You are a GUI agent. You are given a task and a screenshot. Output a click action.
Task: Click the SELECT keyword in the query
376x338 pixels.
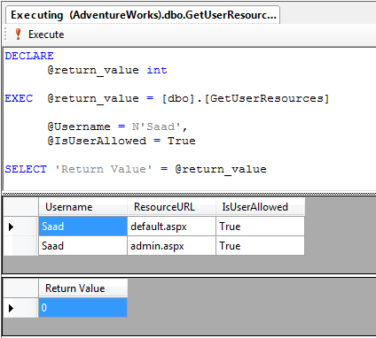coord(26,169)
